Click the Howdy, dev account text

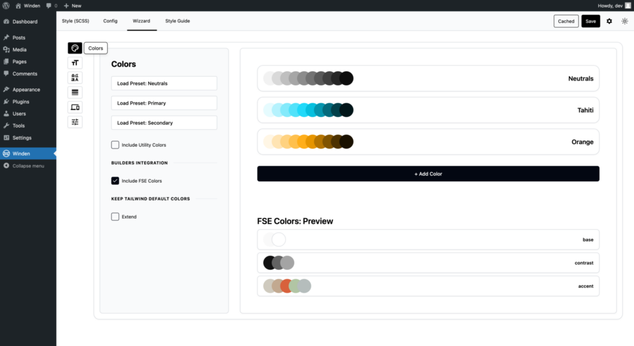point(610,6)
